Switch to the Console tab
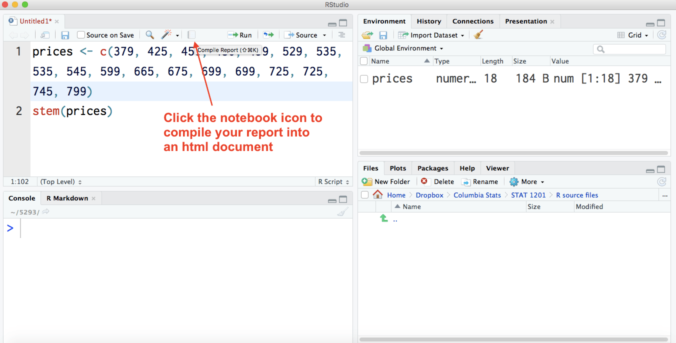The height and width of the screenshot is (343, 676). coord(22,198)
